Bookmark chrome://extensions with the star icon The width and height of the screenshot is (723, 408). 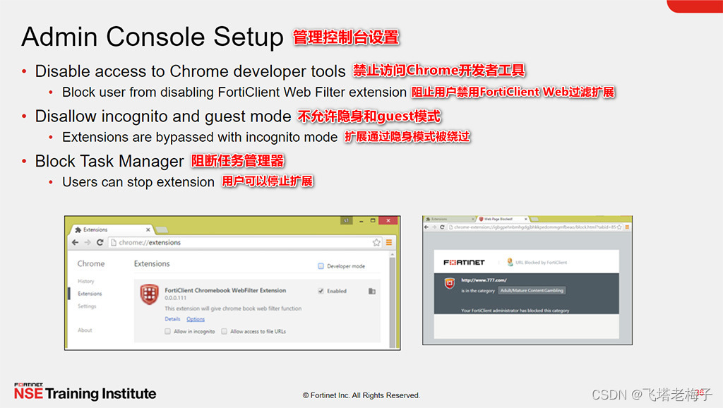[376, 243]
